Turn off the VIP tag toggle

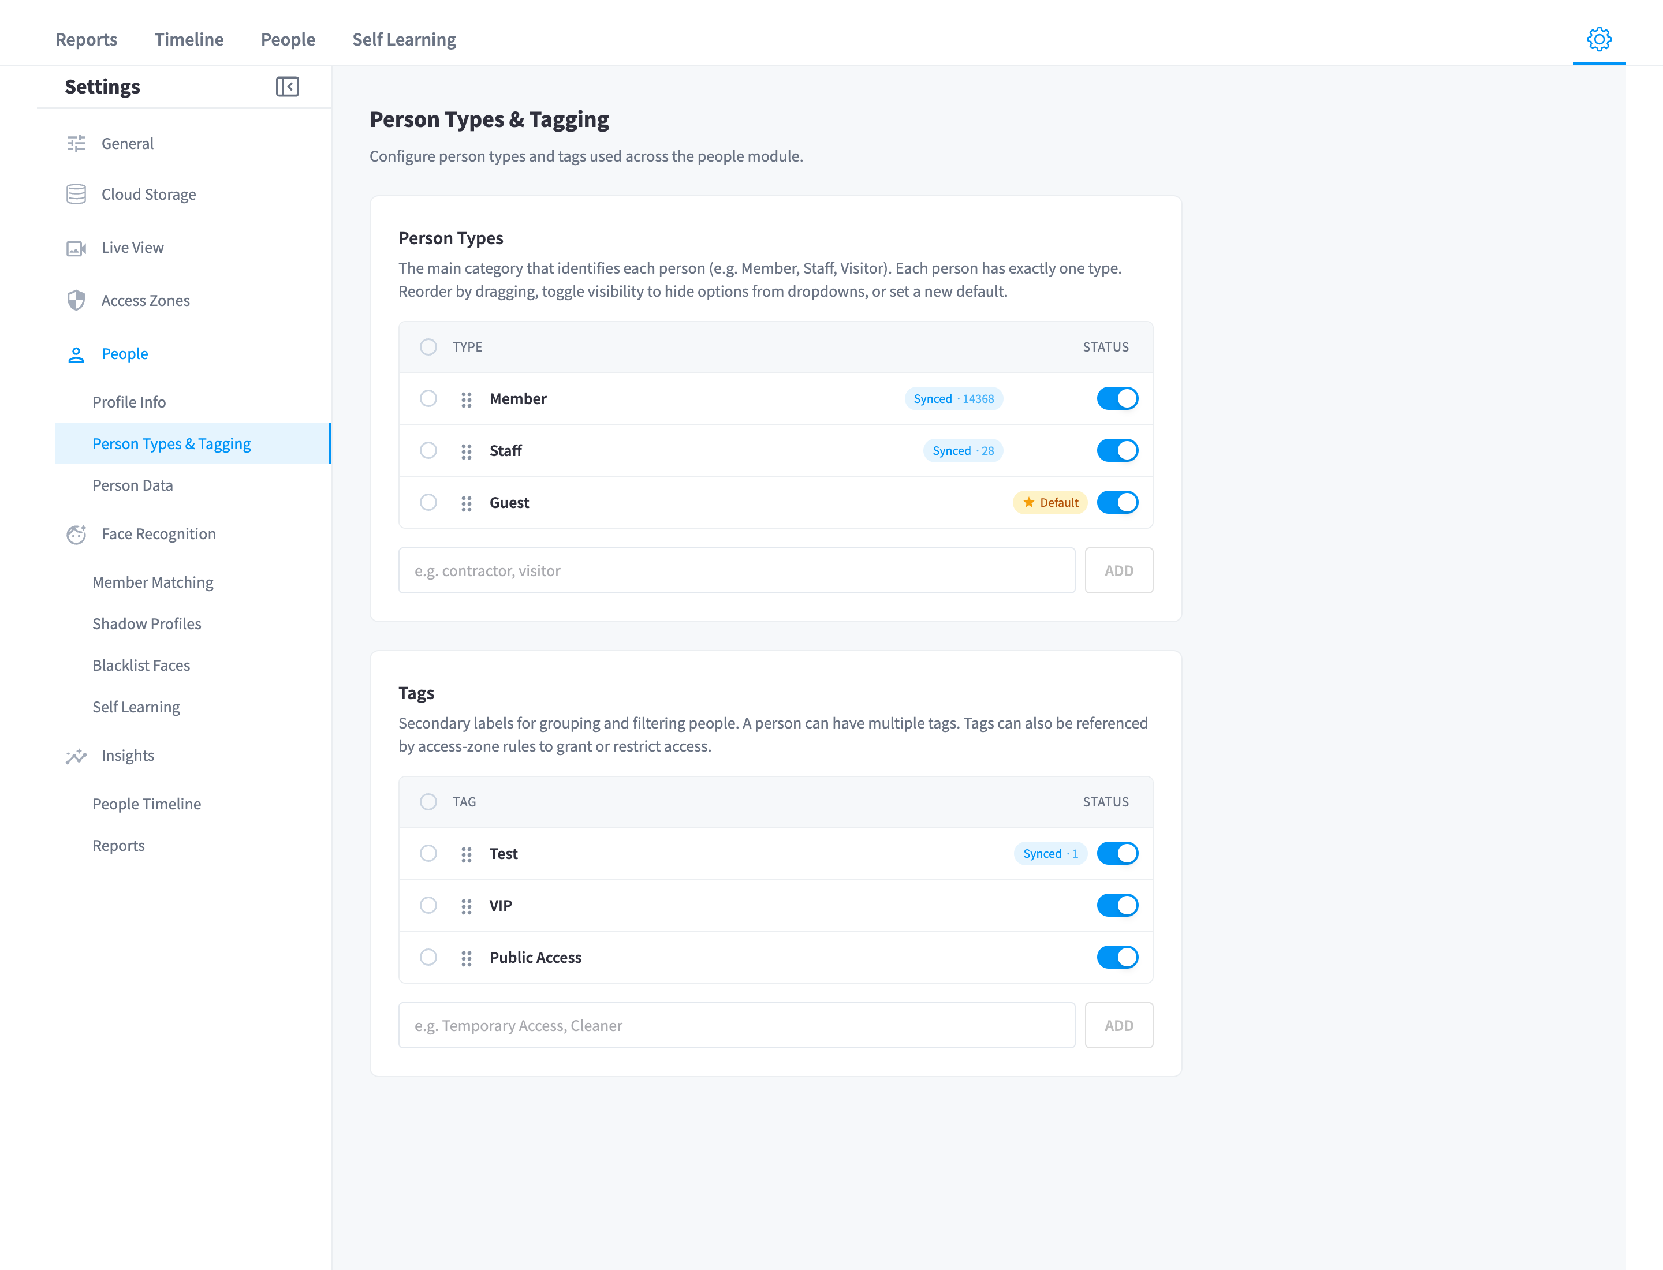(1117, 906)
